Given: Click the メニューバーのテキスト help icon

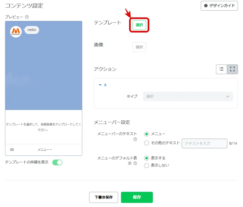Looking at the screenshot, I should click(x=135, y=139).
